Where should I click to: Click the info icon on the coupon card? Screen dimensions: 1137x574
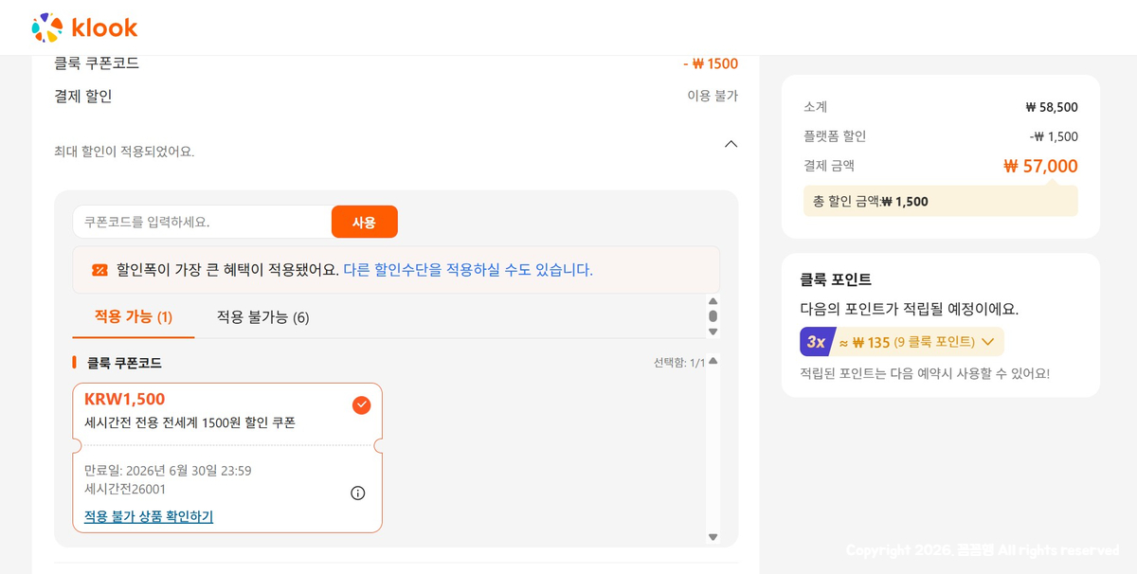[x=357, y=493]
